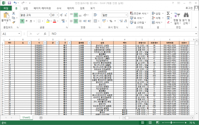
Task: Decrease font size with the smaller 가 icon
Action: point(66,15)
